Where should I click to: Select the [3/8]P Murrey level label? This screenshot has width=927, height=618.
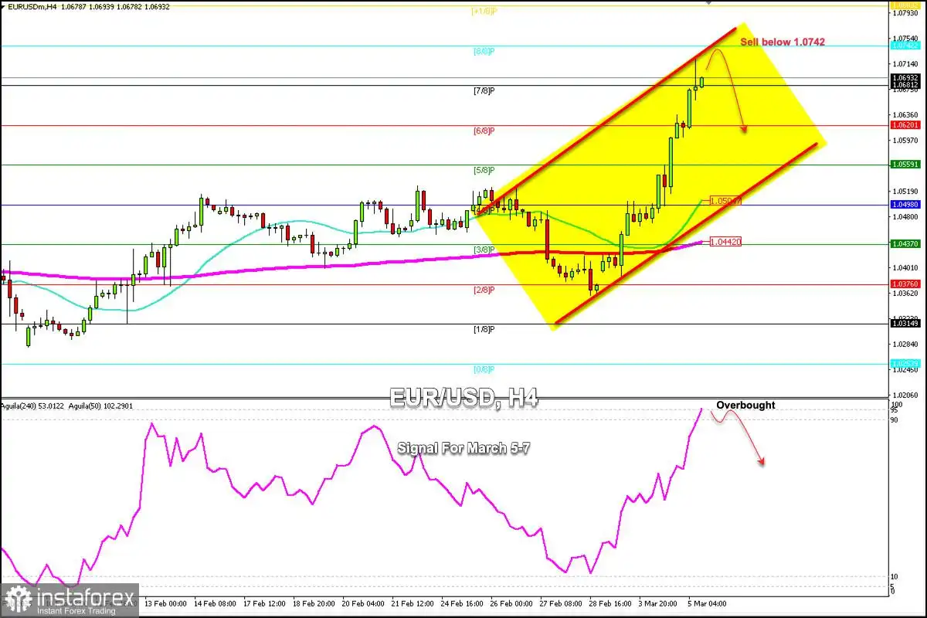[484, 250]
